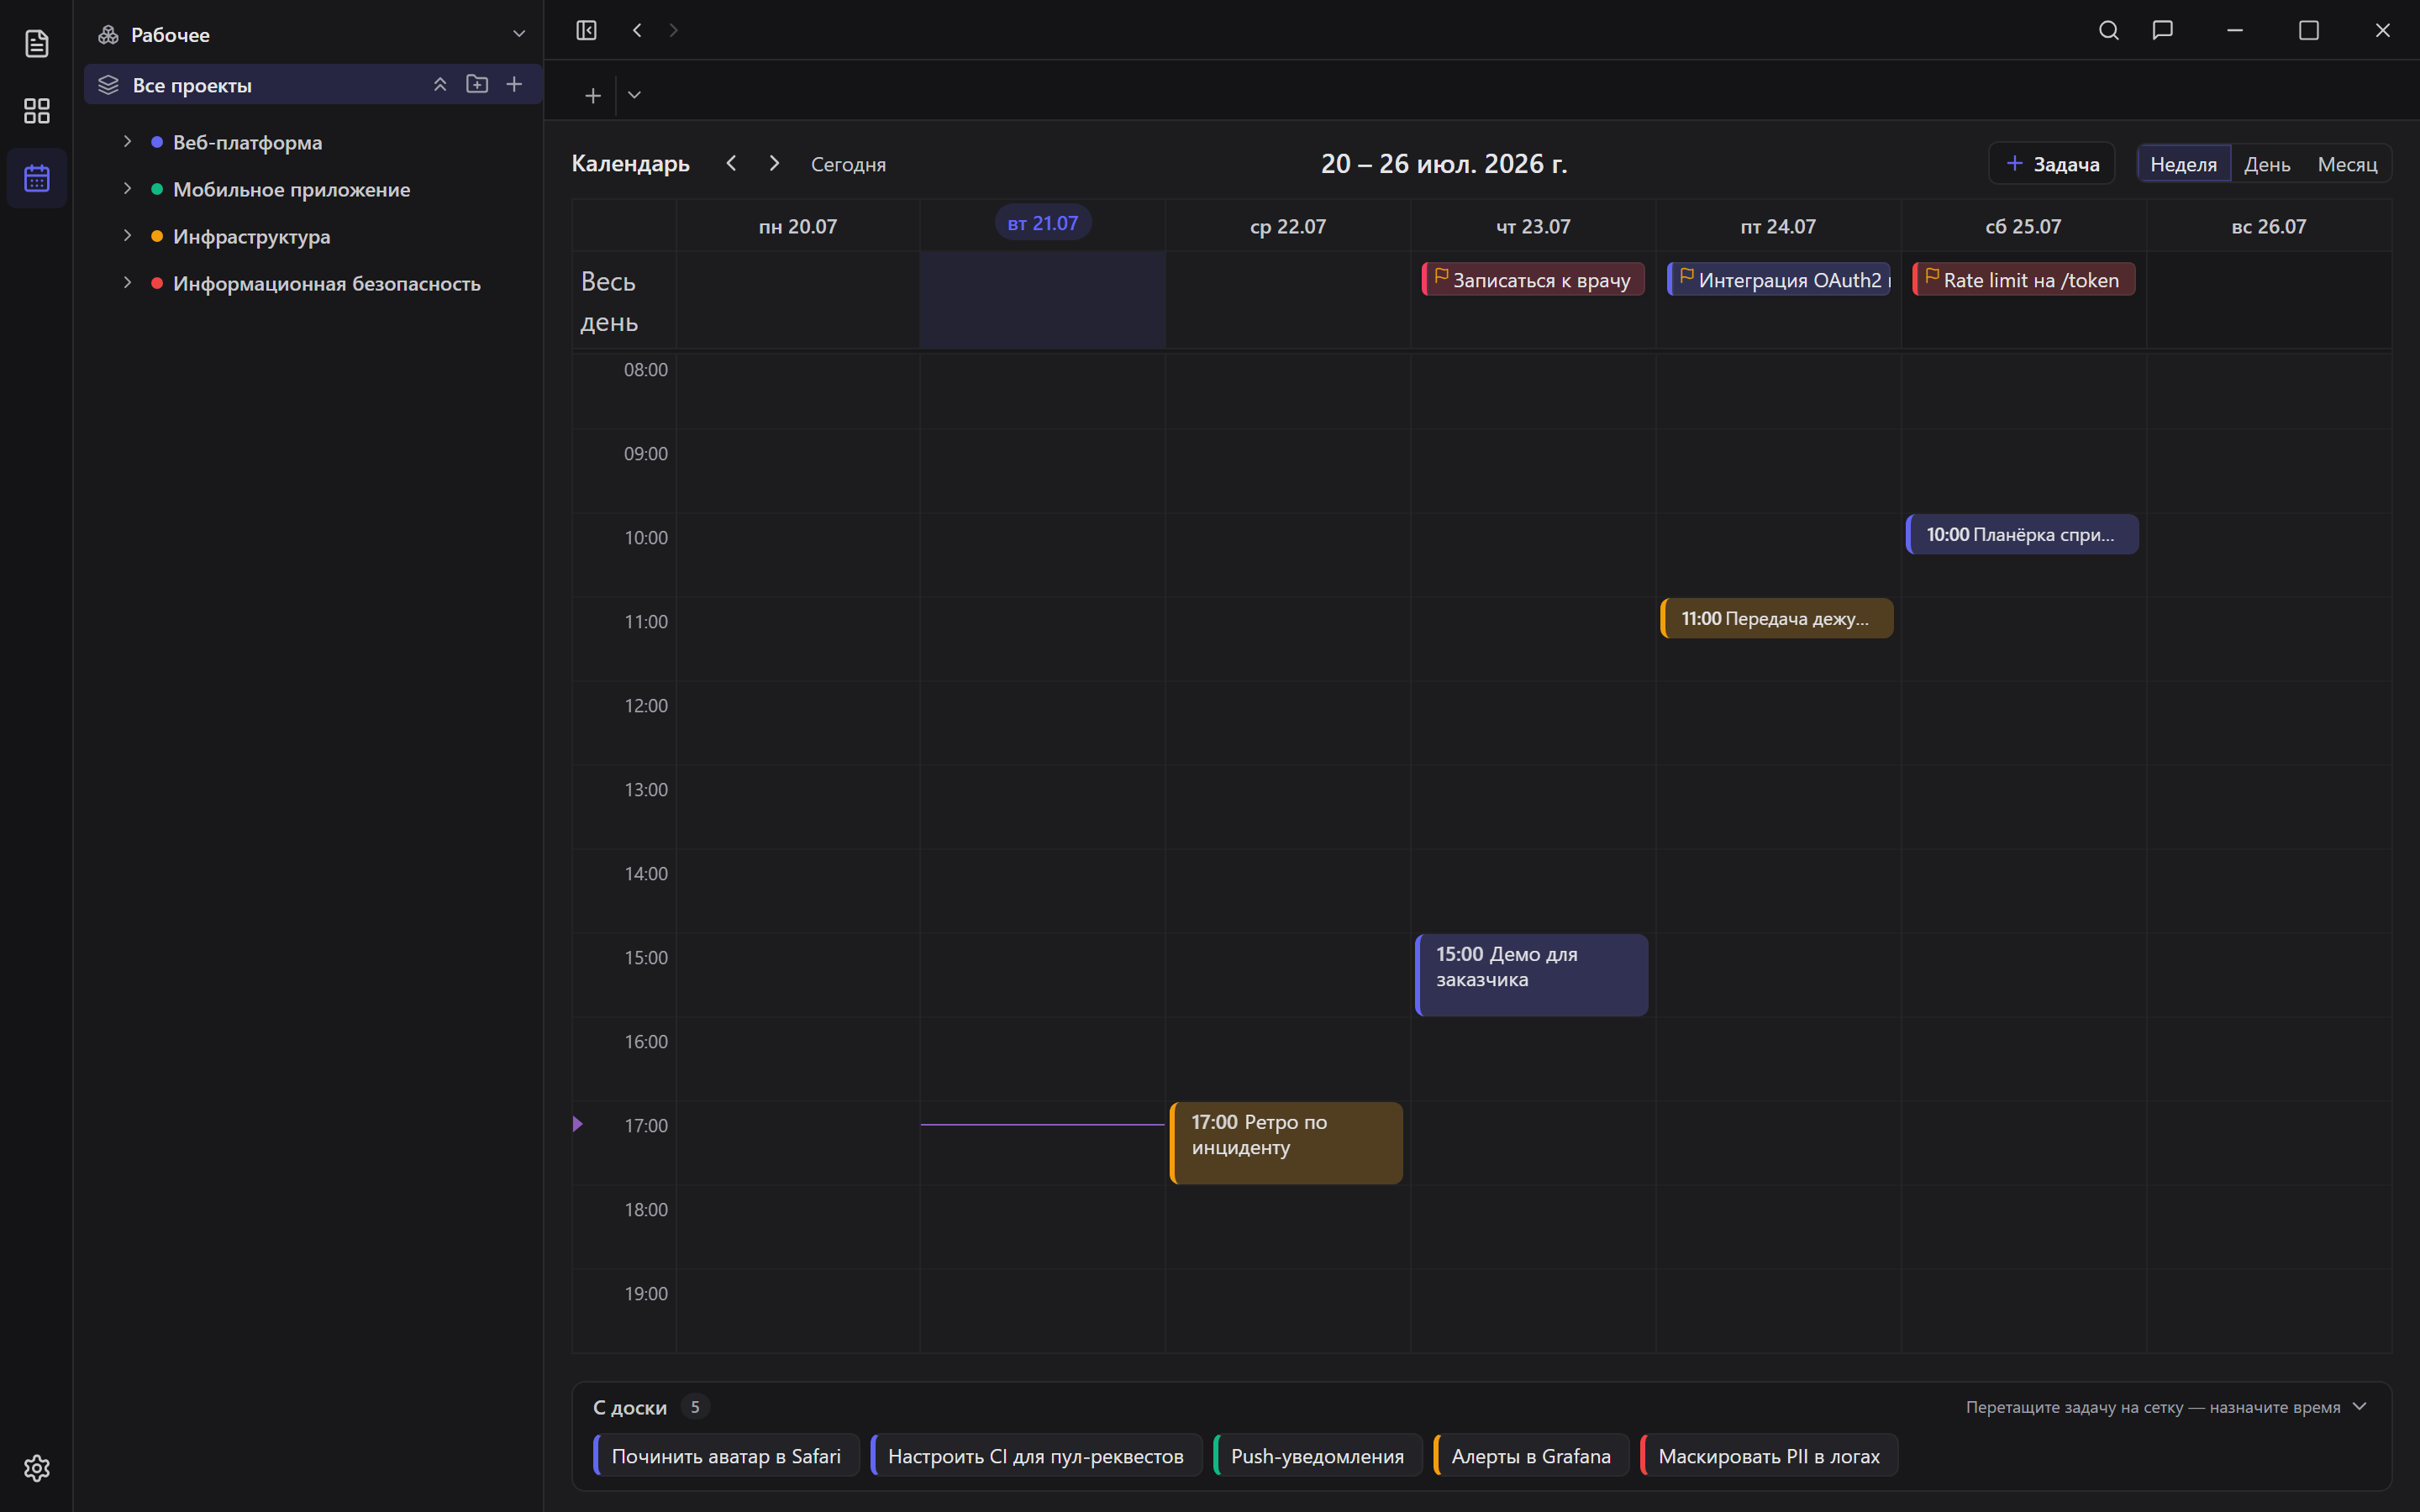Open the 15:00 Демо для заказчика event

1532,975
